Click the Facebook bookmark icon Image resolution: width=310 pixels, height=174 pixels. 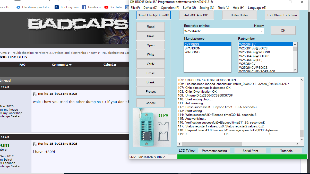tap(84, 7)
